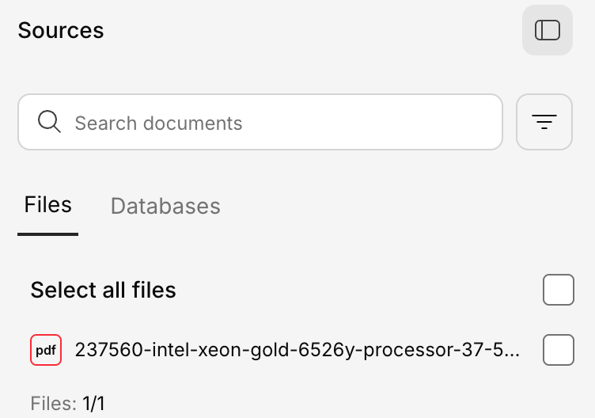Click the Search documents placeholder text
Screen dimensions: 595x418
click(x=158, y=123)
